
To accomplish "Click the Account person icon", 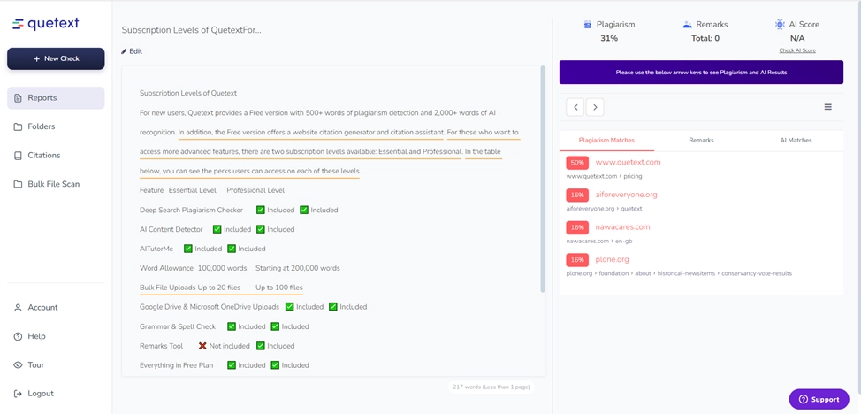I will pyautogui.click(x=18, y=307).
